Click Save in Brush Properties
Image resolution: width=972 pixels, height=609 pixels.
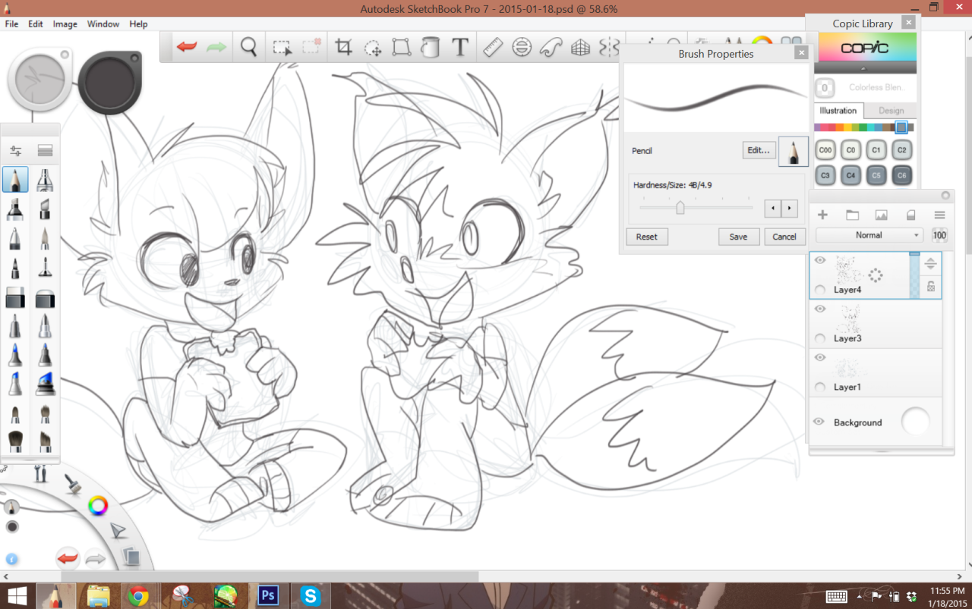point(738,237)
